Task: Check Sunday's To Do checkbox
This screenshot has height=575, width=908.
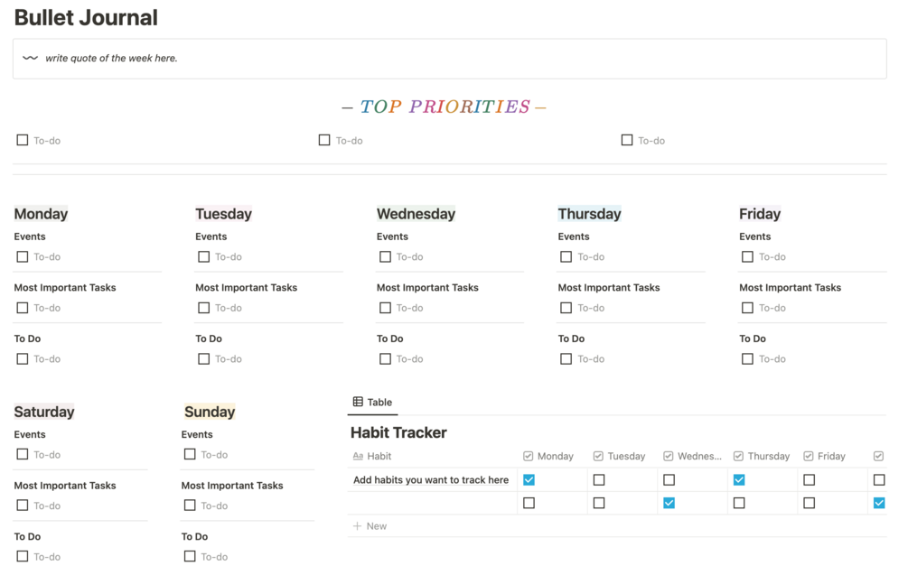Action: click(x=190, y=556)
